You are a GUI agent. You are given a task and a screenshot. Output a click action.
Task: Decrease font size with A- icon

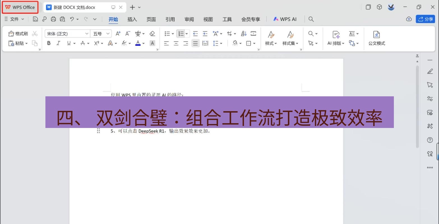[128, 34]
